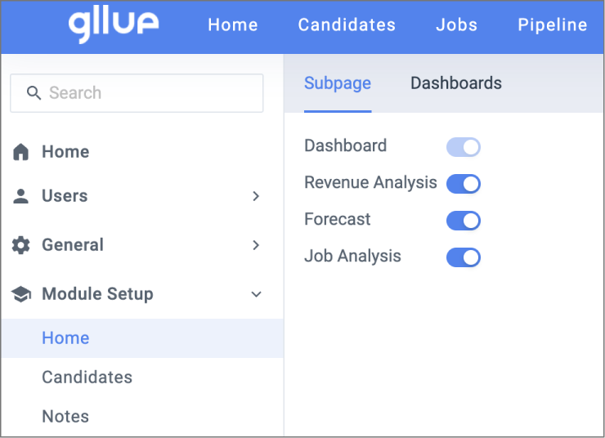Switch off the Job Analysis toggle
The height and width of the screenshot is (438, 605).
pos(464,257)
